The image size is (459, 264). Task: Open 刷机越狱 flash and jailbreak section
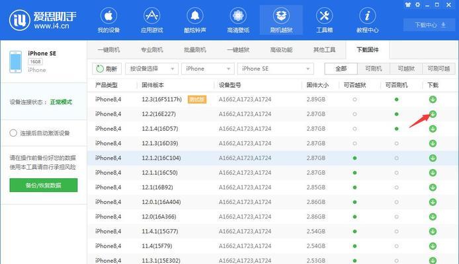(x=281, y=20)
